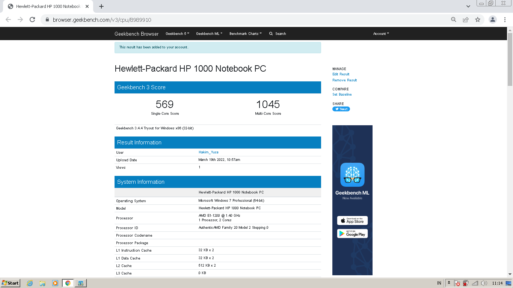Click AMD E1-1200 @ 1.40 GHz value
This screenshot has height=288, width=513.
[x=219, y=216]
